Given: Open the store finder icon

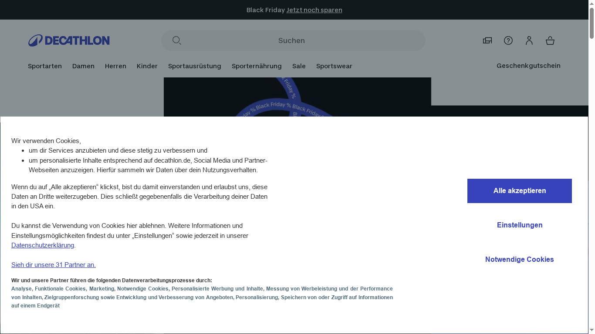Looking at the screenshot, I should click(x=487, y=40).
